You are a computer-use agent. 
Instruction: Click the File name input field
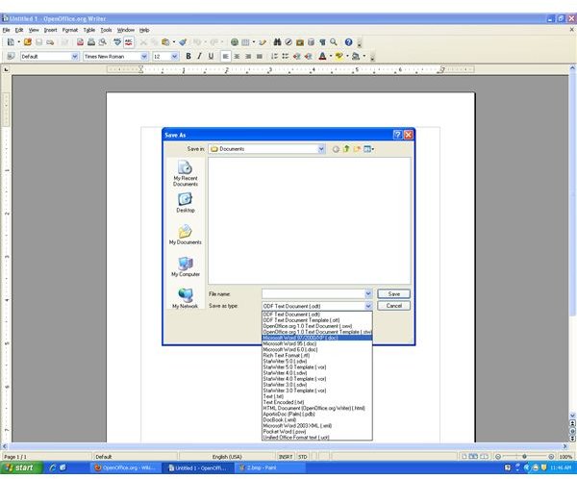314,293
